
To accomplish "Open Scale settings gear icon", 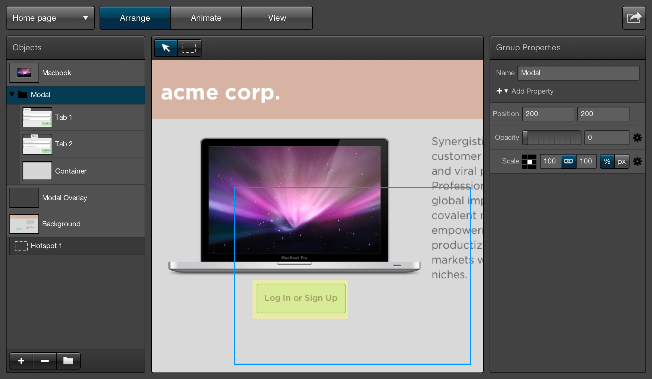I will click(637, 161).
